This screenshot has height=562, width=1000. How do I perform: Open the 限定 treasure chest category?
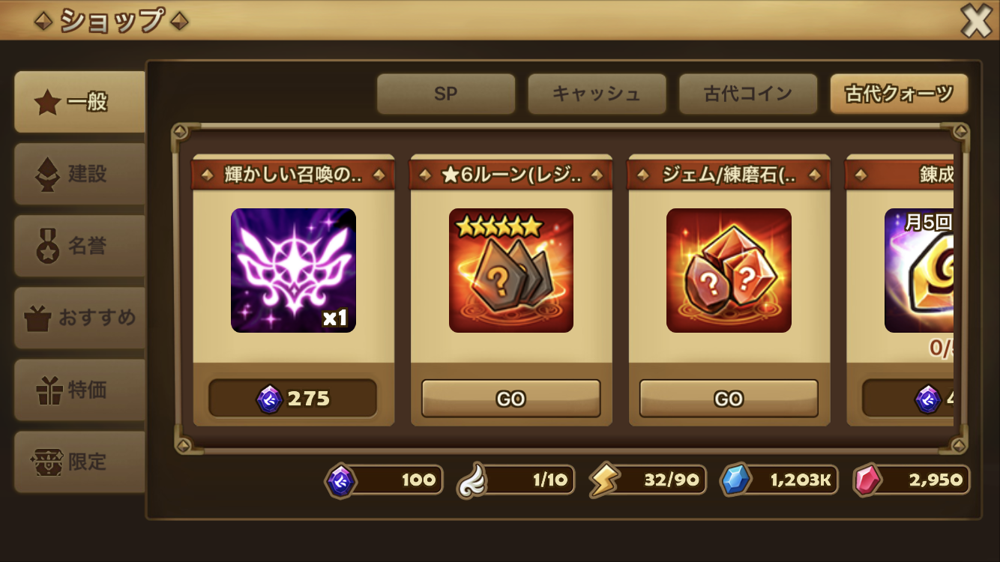pyautogui.click(x=79, y=462)
